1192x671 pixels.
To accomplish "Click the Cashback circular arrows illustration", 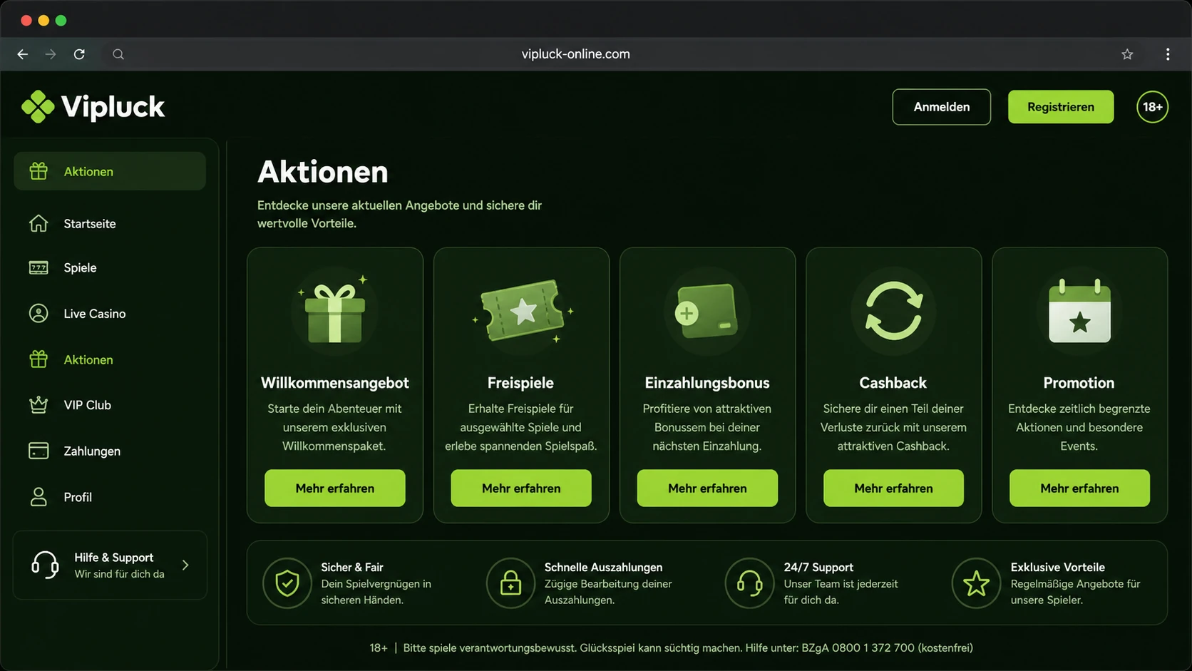I will [893, 312].
